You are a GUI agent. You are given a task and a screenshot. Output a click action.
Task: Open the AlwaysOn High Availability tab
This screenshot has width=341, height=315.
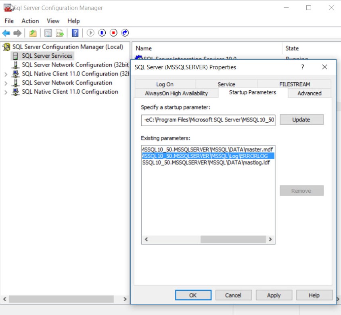(176, 93)
